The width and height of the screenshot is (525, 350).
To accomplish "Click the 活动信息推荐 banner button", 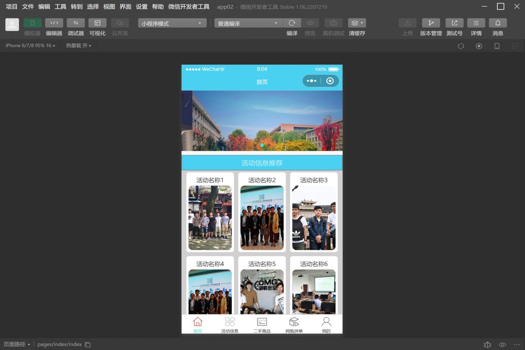I will pos(262,162).
